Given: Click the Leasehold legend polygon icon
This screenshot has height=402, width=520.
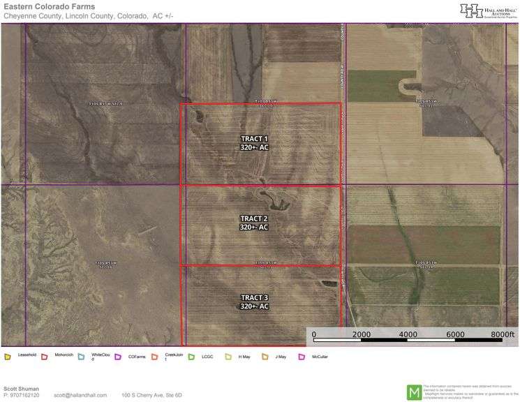Looking at the screenshot, I should 8,357.
